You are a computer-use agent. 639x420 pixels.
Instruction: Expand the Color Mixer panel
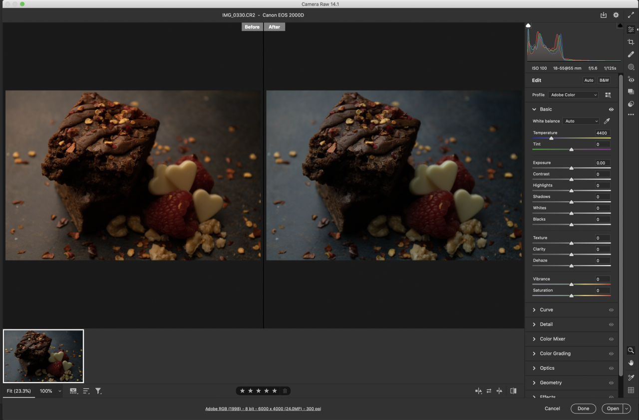(534, 339)
